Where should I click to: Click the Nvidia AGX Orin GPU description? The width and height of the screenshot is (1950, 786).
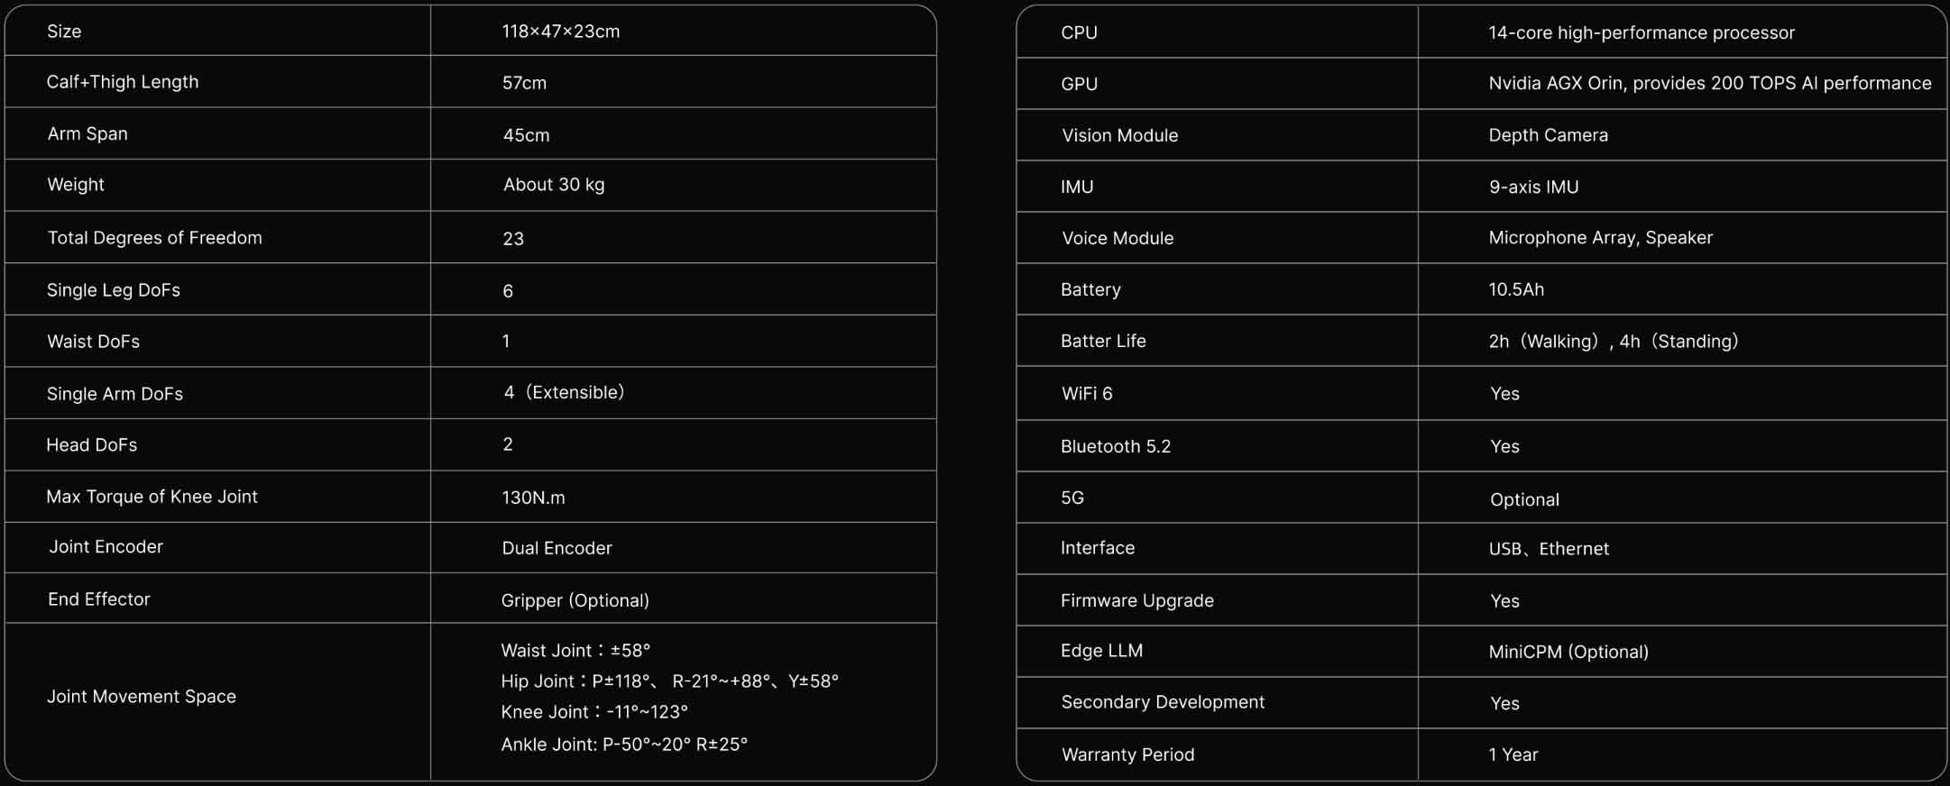click(1709, 84)
